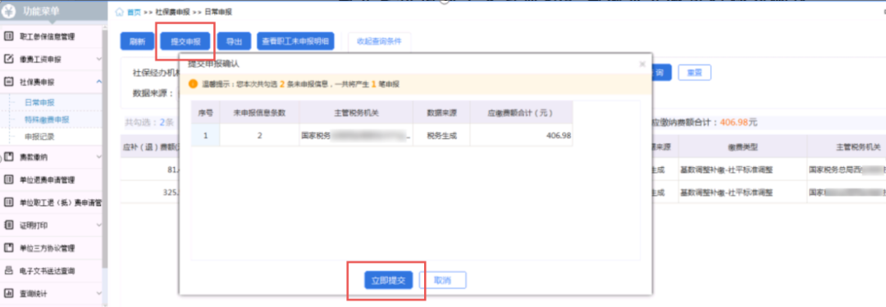This screenshot has width=886, height=307.
Task: Click 取消 in the dialog
Action: (x=442, y=280)
